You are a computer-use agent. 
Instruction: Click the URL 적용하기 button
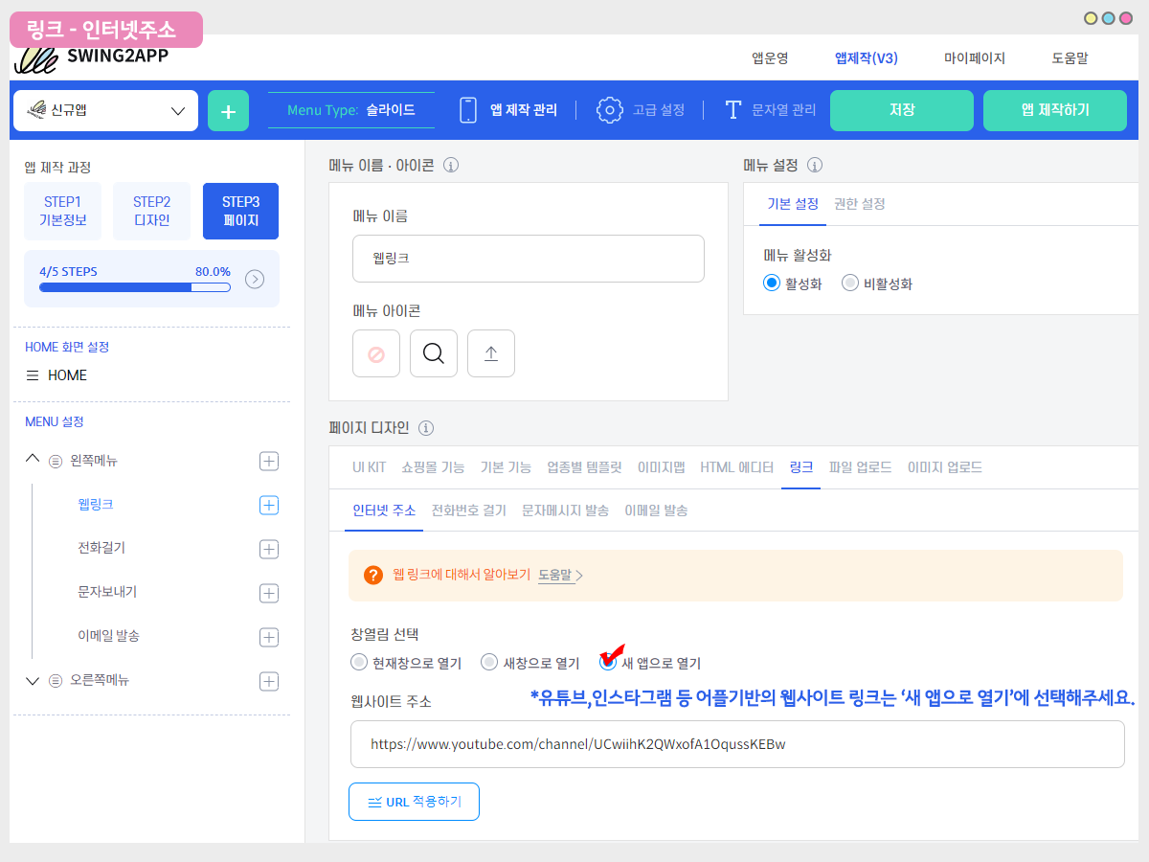(x=415, y=802)
